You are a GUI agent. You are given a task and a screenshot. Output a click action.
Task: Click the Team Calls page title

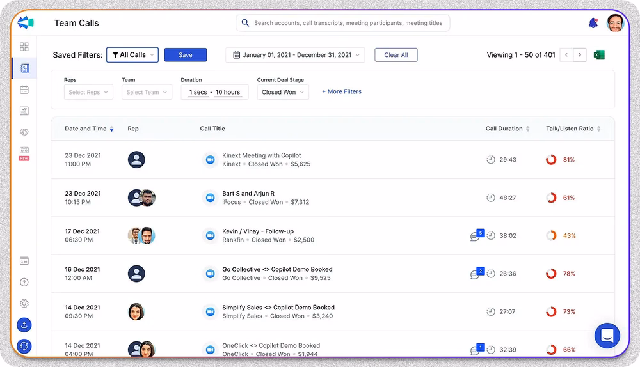[77, 23]
